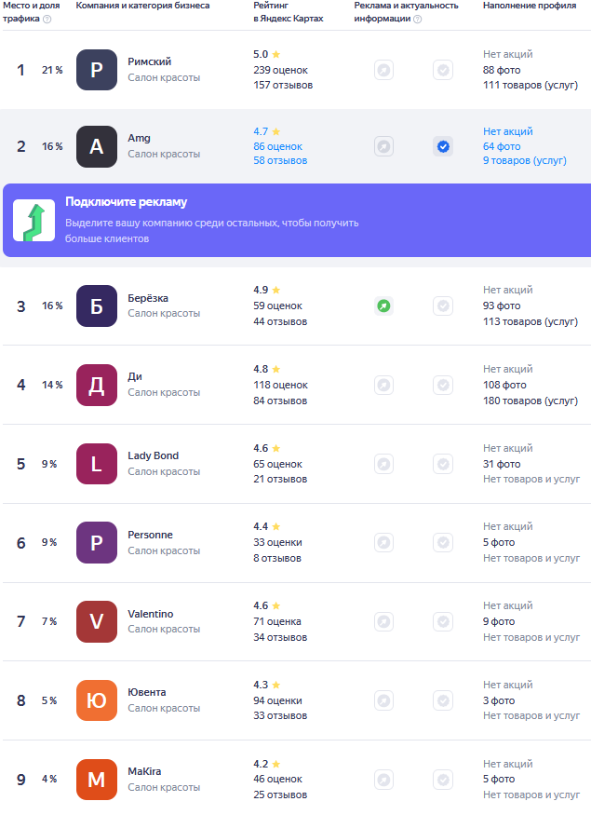The height and width of the screenshot is (815, 591).
Task: Select the company name 'Ювента'
Action: (147, 692)
